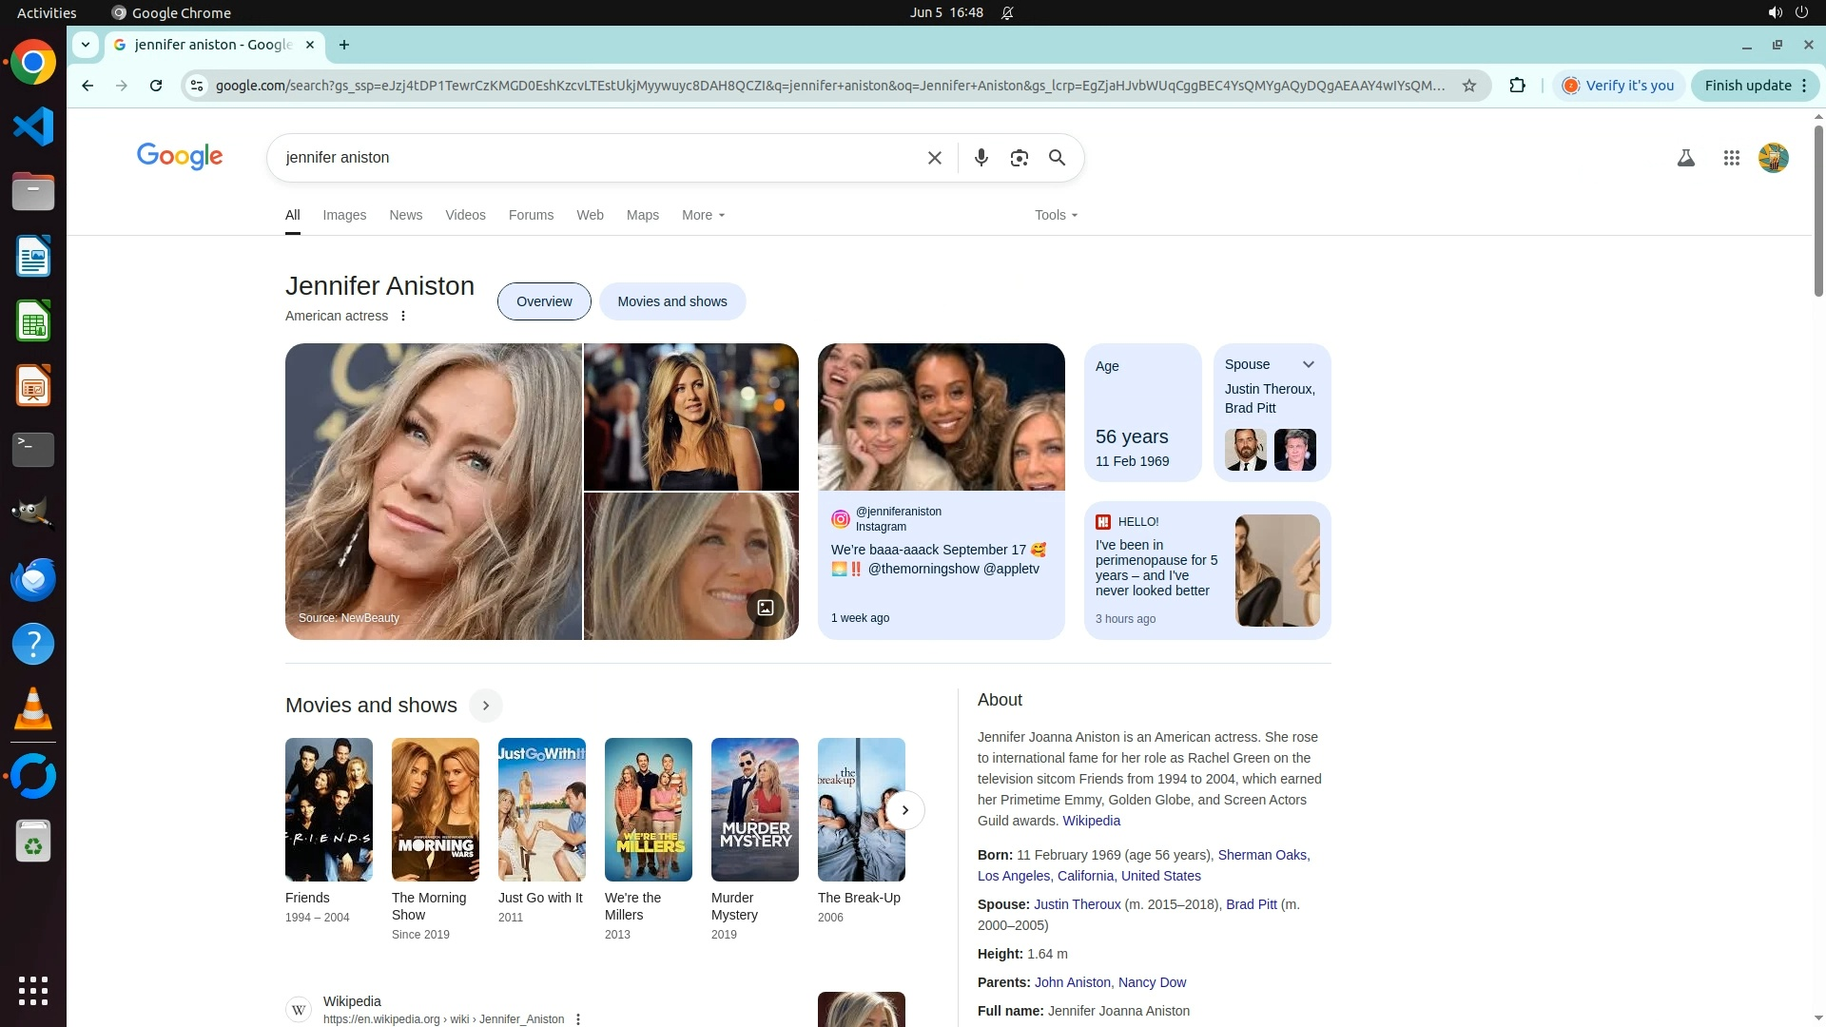Open the Justin Theroux link in About
The image size is (1826, 1027).
(1077, 904)
